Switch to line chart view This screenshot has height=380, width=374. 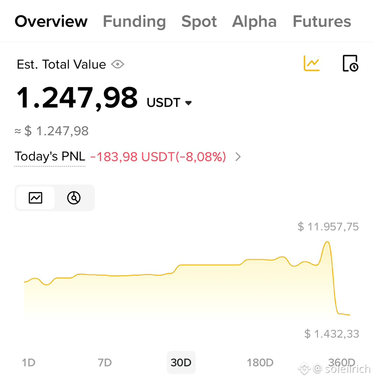tap(35, 198)
